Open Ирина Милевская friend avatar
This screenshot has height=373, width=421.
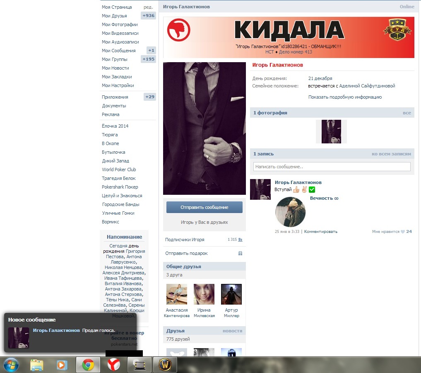(204, 294)
